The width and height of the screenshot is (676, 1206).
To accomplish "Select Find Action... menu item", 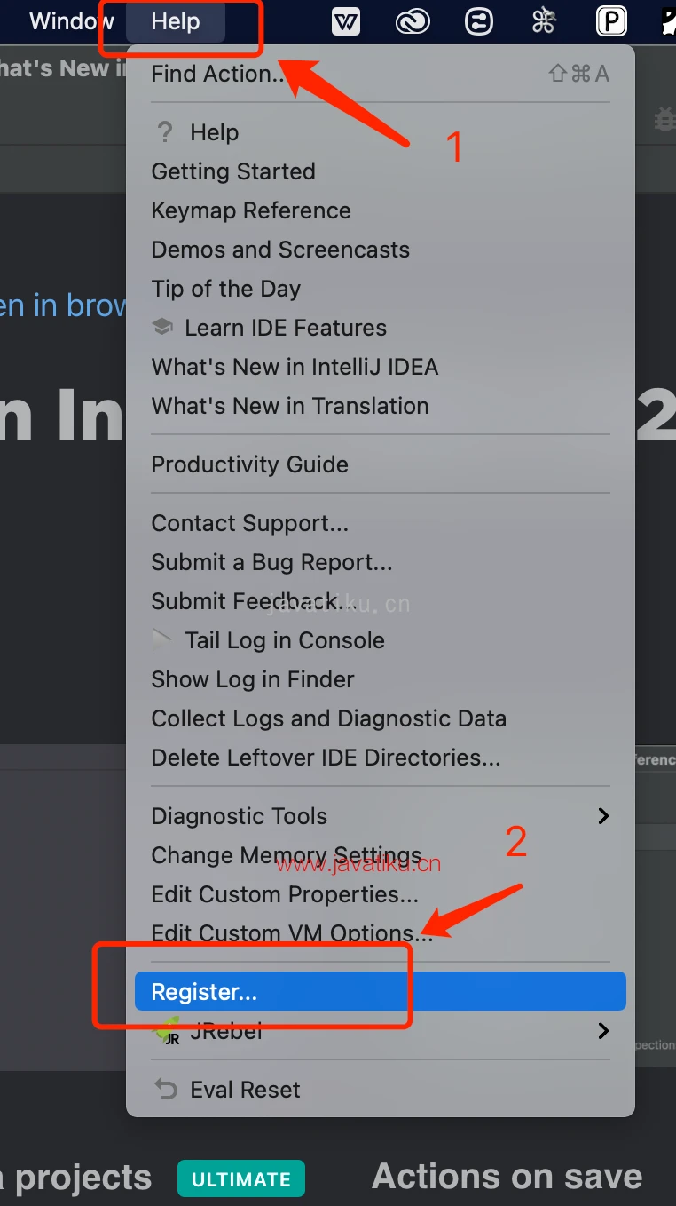I will click(x=218, y=74).
